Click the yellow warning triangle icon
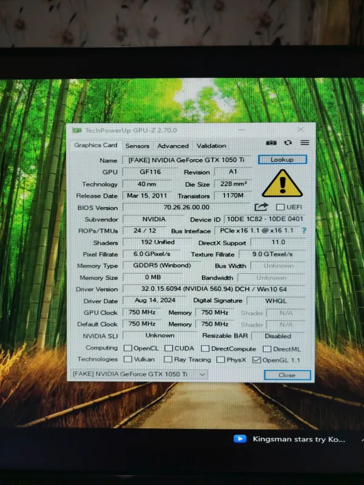The width and height of the screenshot is (364, 485). [x=282, y=184]
